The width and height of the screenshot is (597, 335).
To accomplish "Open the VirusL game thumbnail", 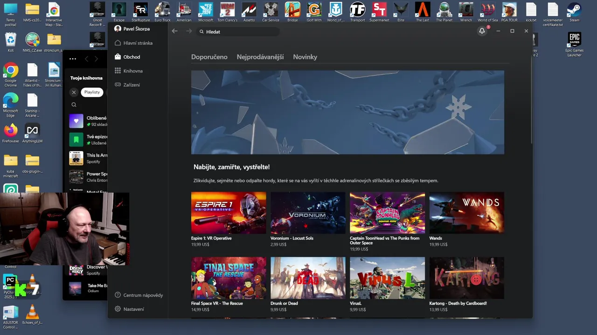I will pyautogui.click(x=387, y=278).
